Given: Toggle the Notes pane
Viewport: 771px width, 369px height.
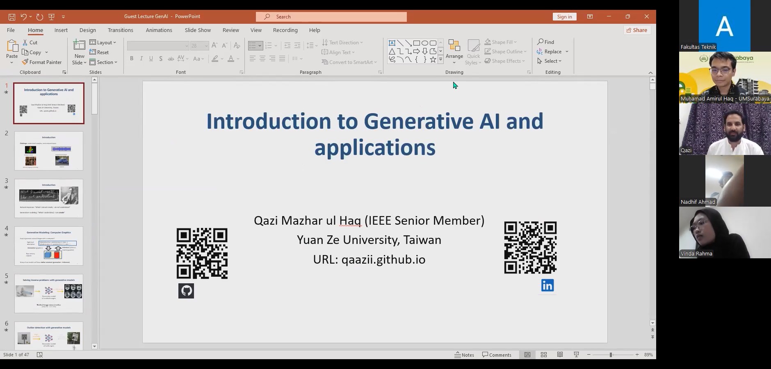Looking at the screenshot, I should pos(464,355).
